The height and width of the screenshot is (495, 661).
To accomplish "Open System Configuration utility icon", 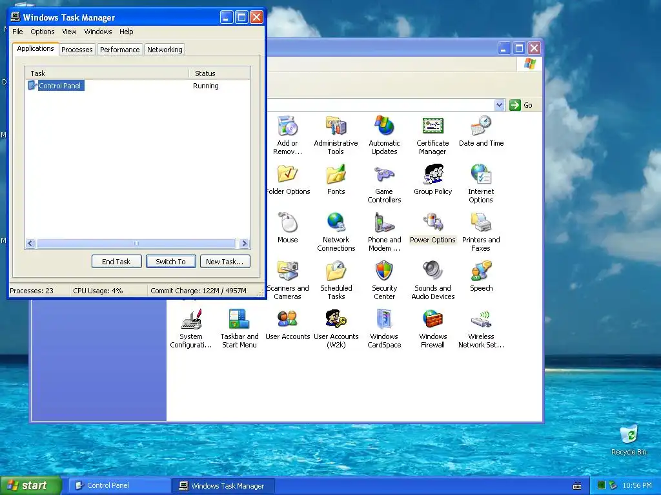I will coord(191,329).
